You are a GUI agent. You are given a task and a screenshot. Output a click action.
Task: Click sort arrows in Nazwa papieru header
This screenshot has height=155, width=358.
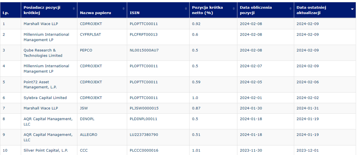123,8
